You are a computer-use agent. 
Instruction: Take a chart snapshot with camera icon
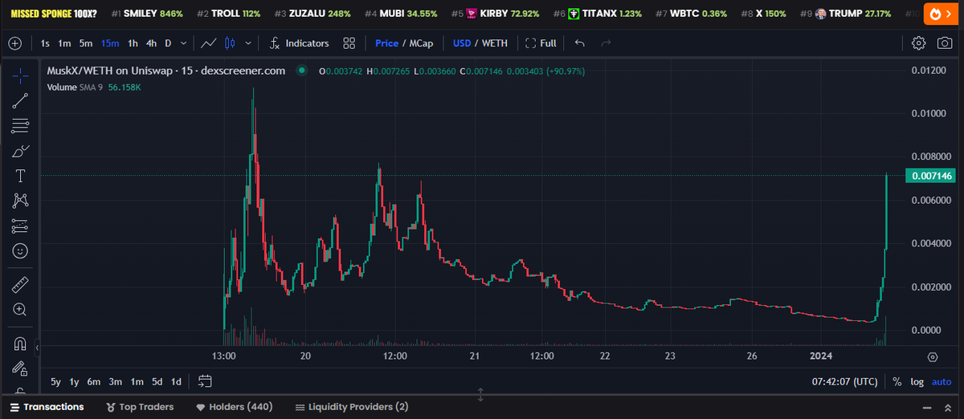coord(945,43)
